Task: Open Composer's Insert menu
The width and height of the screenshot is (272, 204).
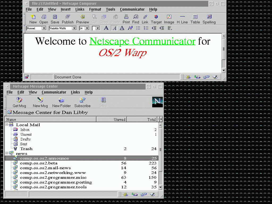Action: pos(66,9)
